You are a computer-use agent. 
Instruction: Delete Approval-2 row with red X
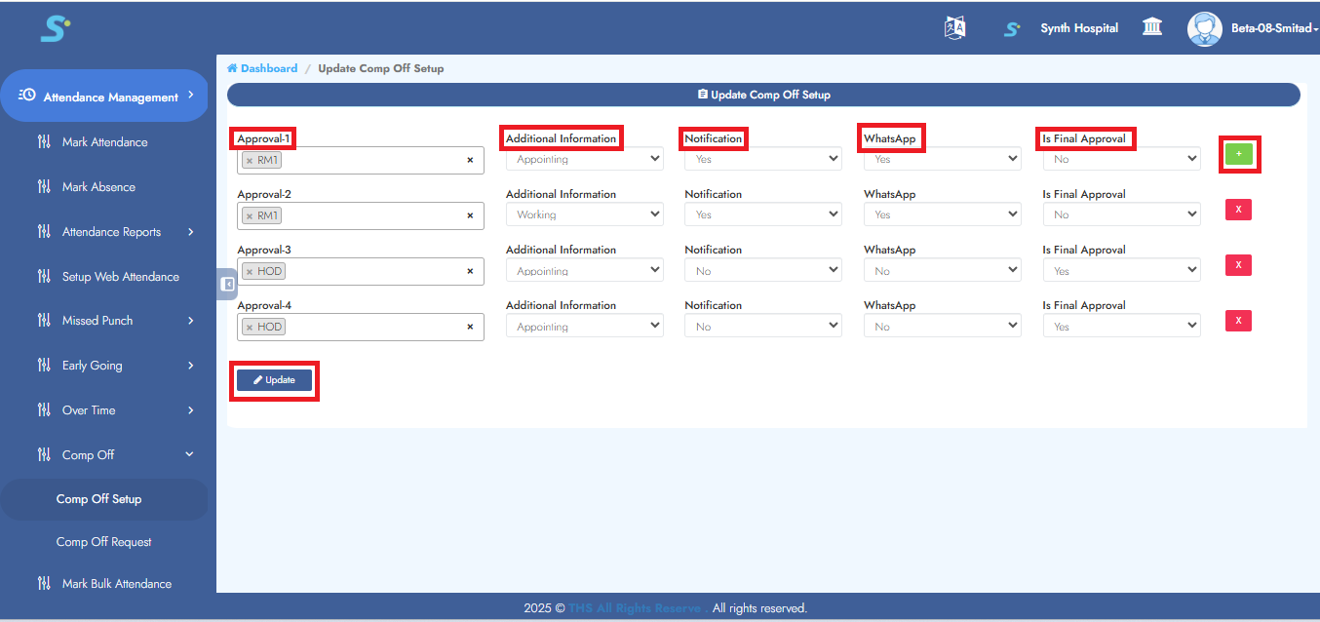1238,210
